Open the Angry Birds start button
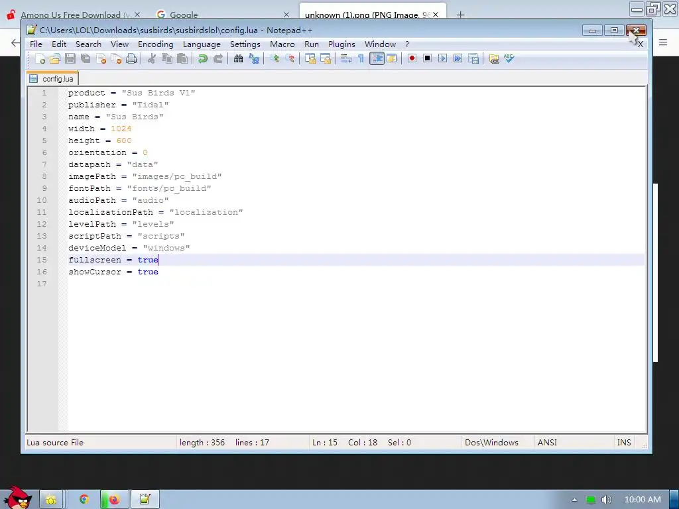The width and height of the screenshot is (679, 509). [18, 498]
